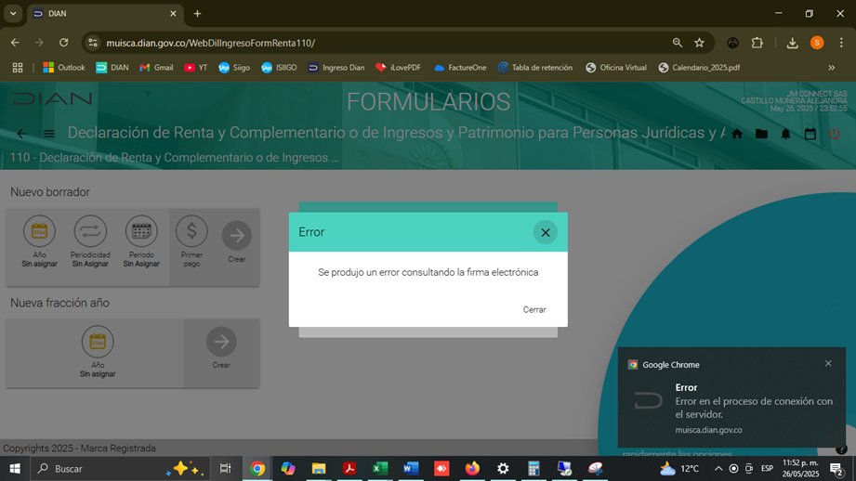Open Excel from taskbar
This screenshot has width=856, height=481.
[380, 468]
